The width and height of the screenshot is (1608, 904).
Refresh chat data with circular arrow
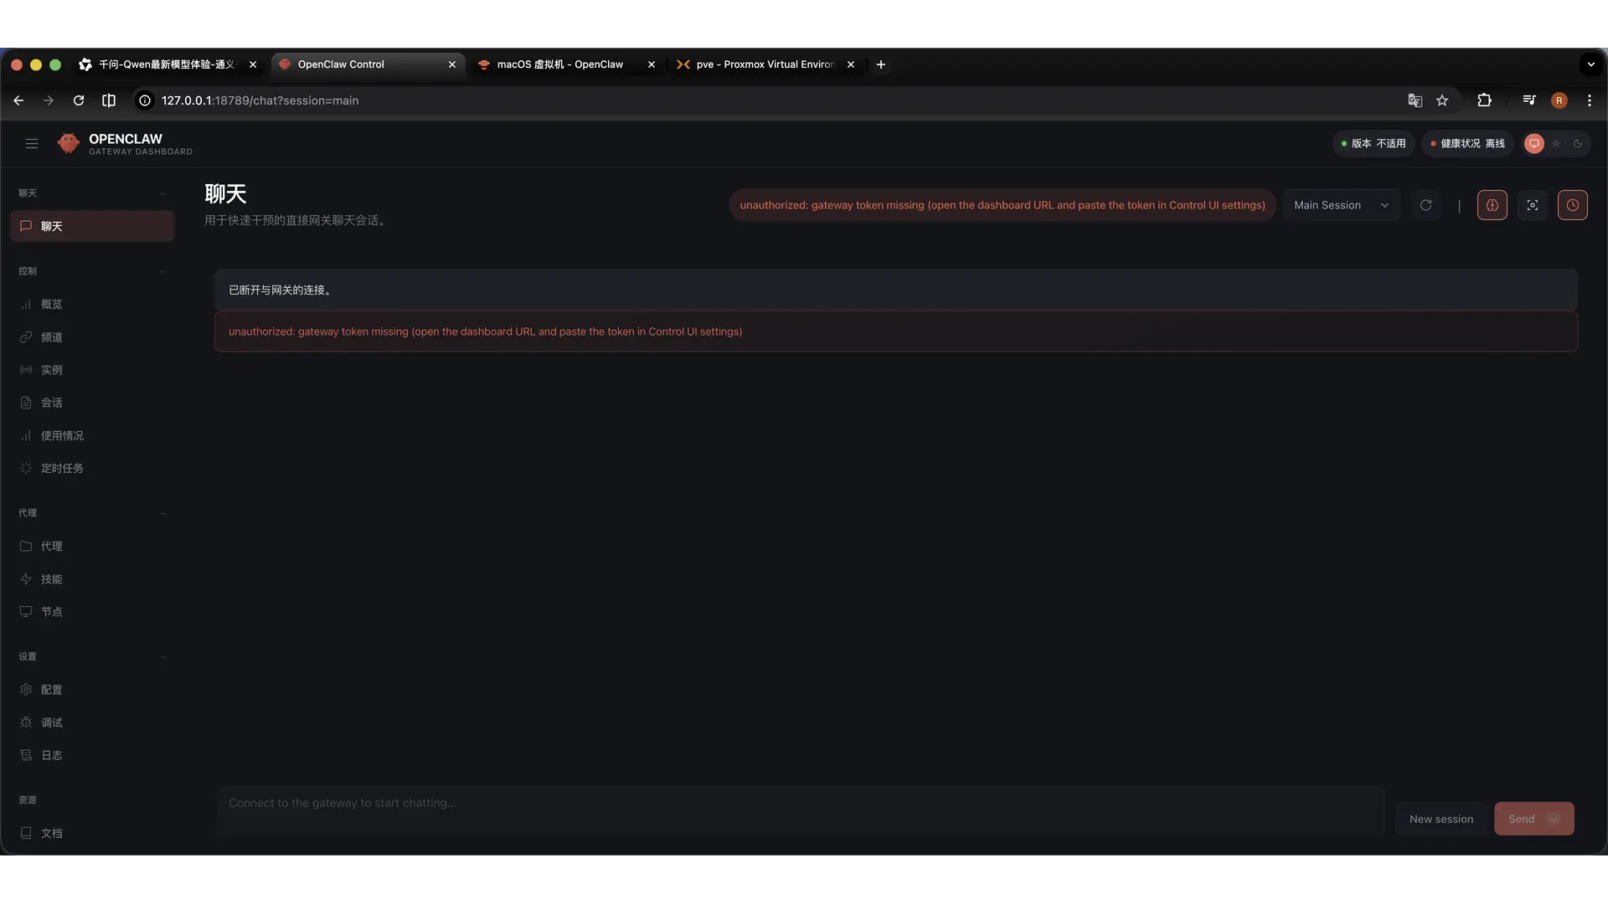tap(1425, 205)
